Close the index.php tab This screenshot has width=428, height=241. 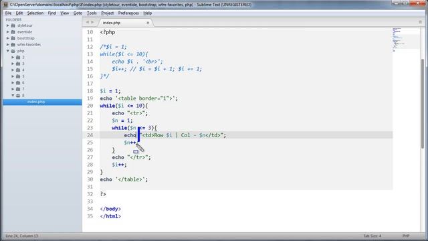[148, 23]
